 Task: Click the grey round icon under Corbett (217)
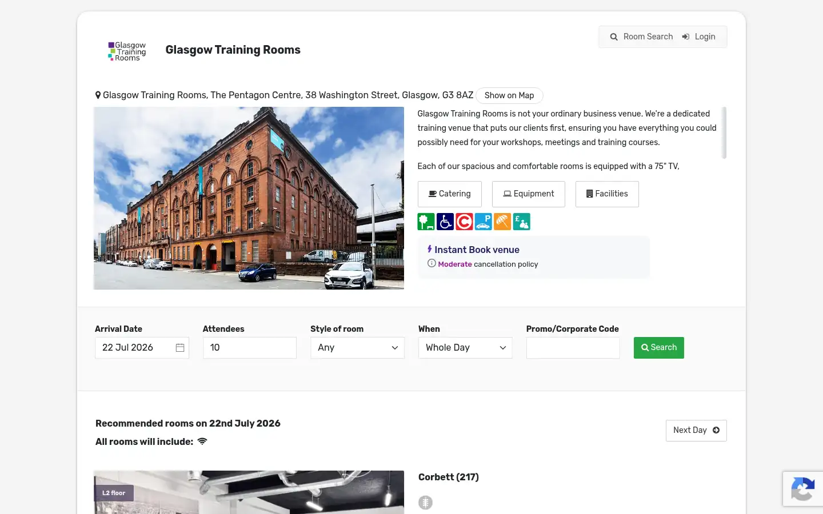point(425,503)
